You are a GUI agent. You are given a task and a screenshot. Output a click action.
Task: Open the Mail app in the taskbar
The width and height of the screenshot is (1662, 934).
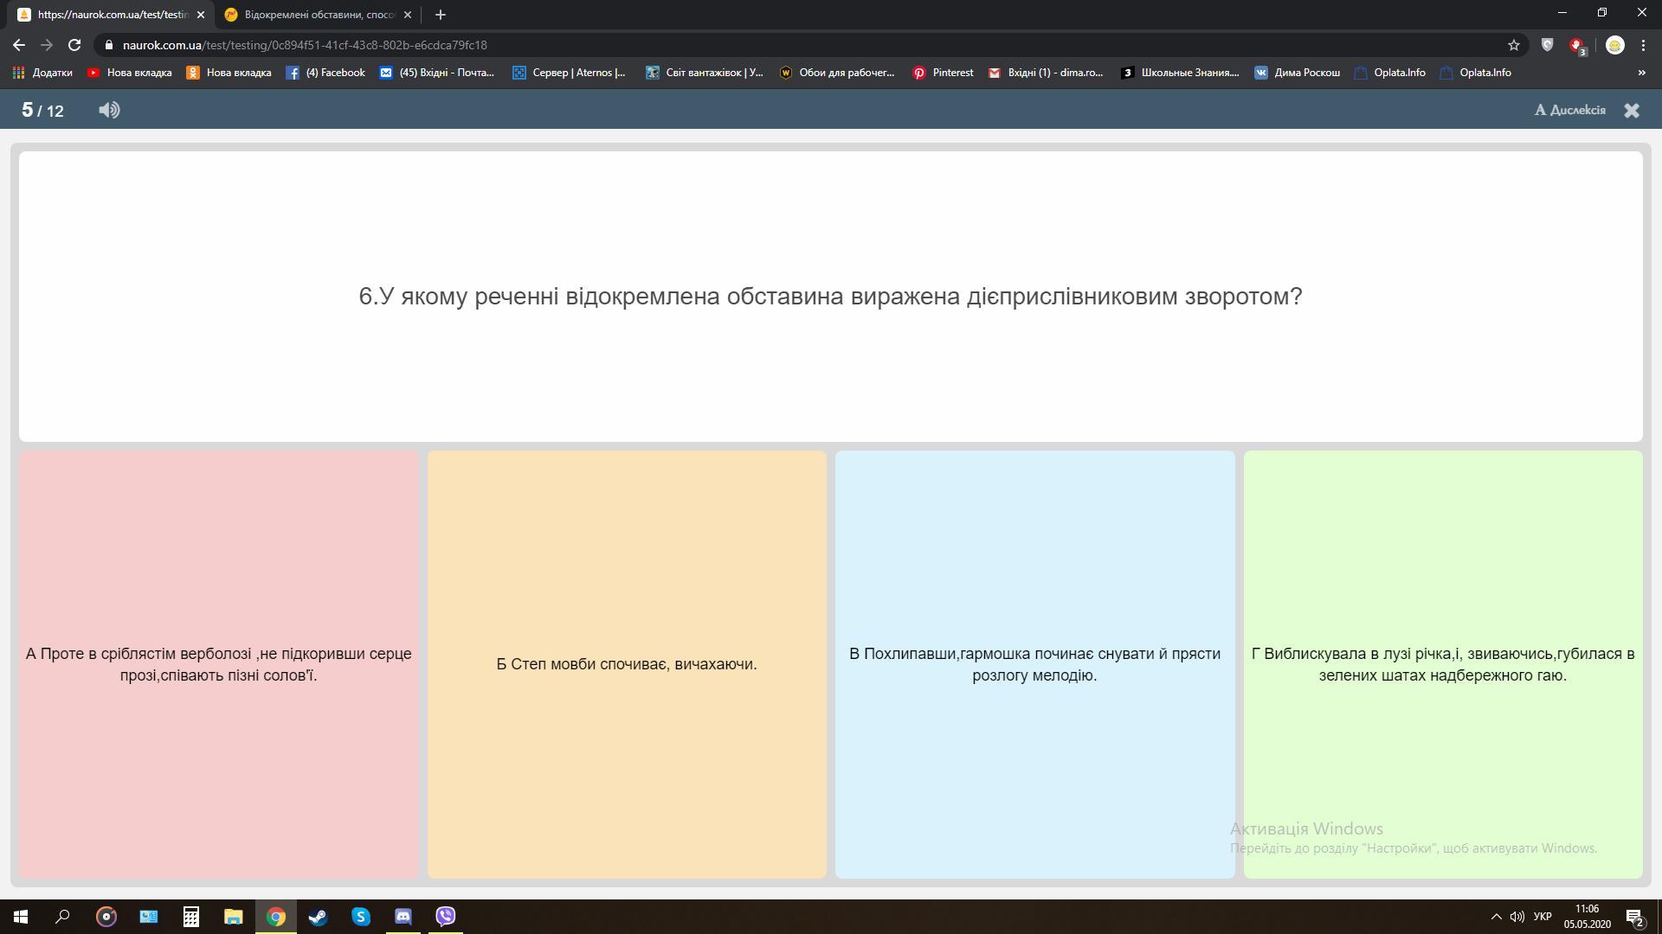click(x=149, y=917)
